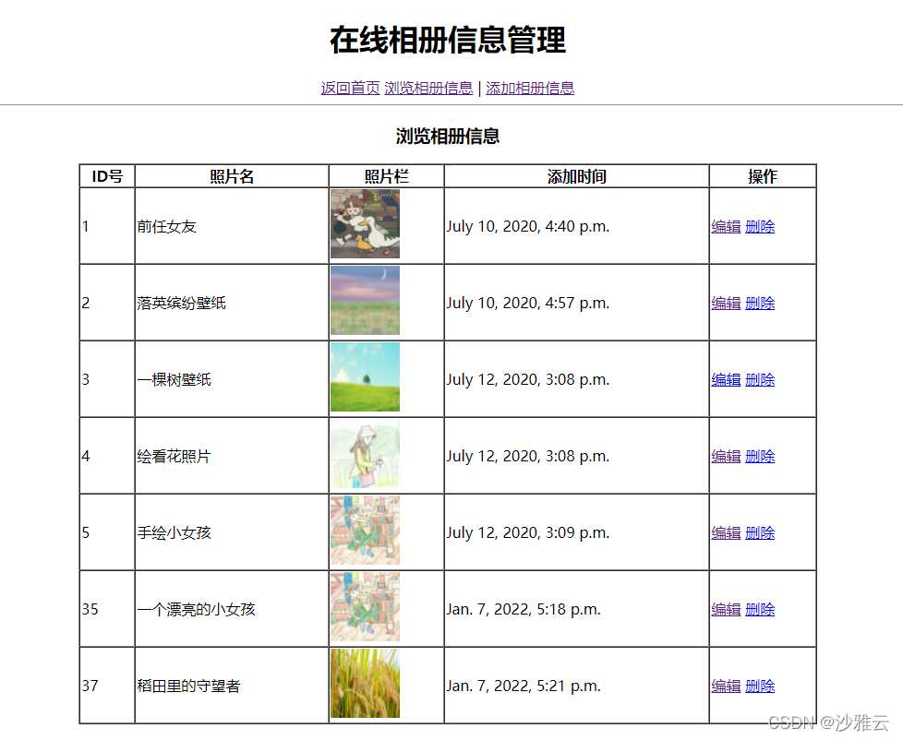Open the 浏览相册信息 navigation link
The image size is (903, 740).
click(x=428, y=88)
